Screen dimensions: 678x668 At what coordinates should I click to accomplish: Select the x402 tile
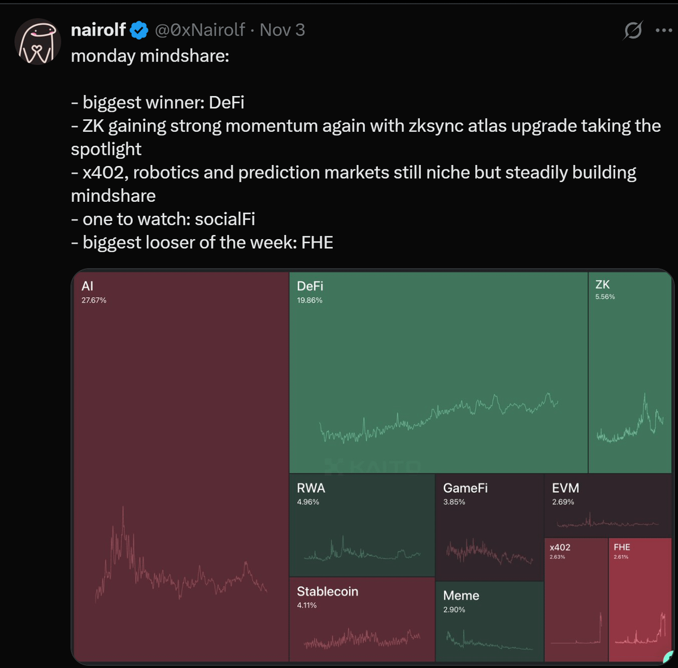(576, 599)
